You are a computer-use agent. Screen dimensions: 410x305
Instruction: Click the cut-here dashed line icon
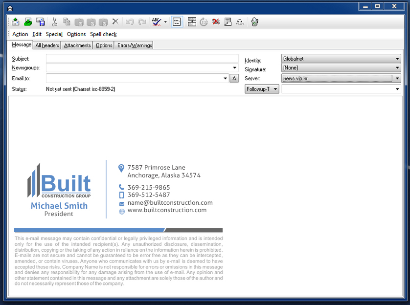240,22
